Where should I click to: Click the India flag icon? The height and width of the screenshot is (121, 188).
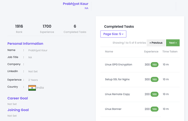click(32, 88)
